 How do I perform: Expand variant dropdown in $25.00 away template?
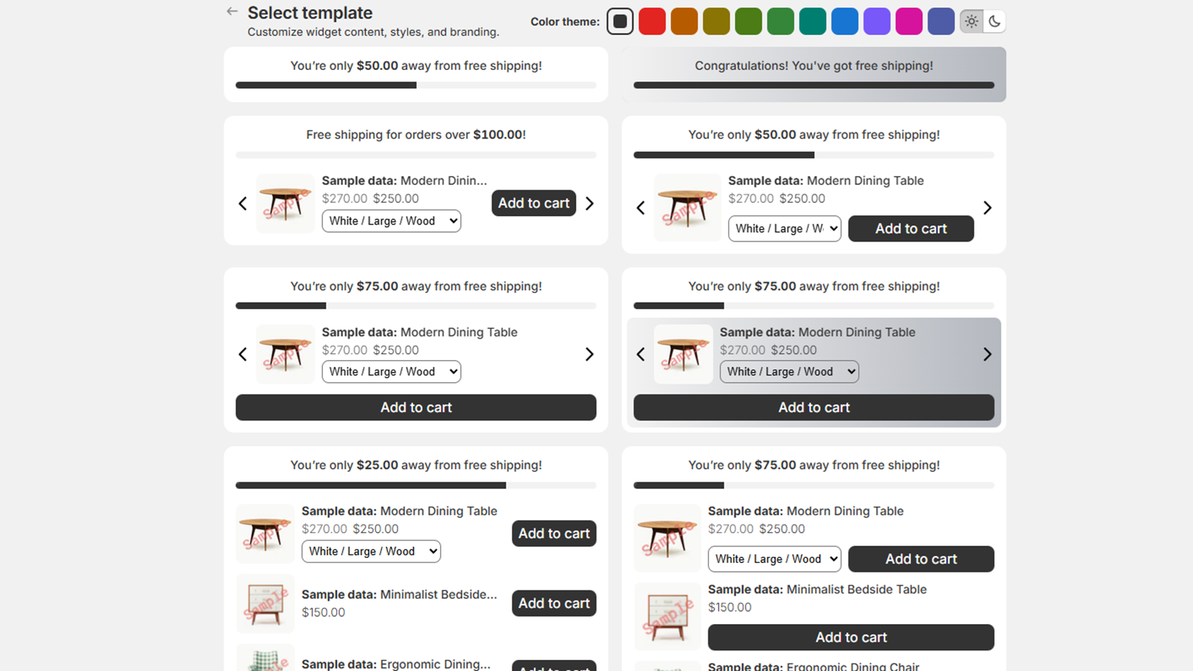[371, 552]
